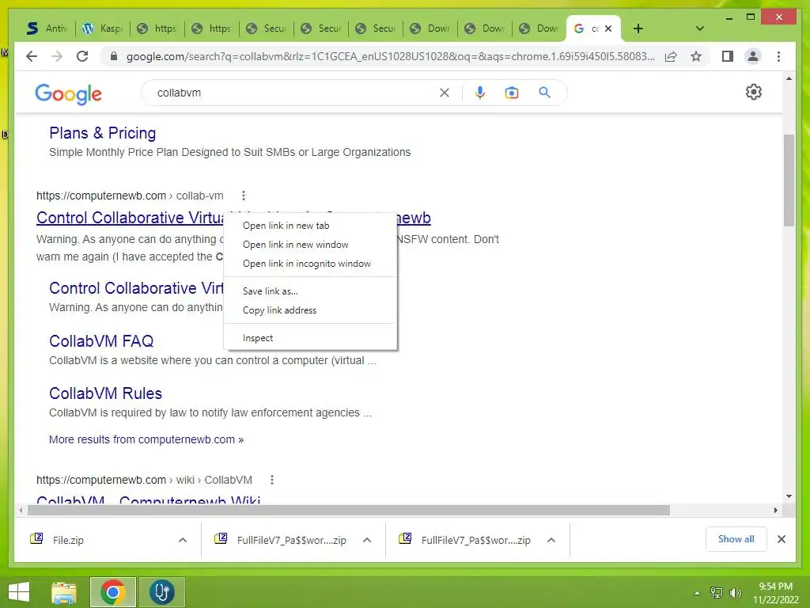The image size is (810, 608).
Task: Open Windows Start menu
Action: [19, 592]
